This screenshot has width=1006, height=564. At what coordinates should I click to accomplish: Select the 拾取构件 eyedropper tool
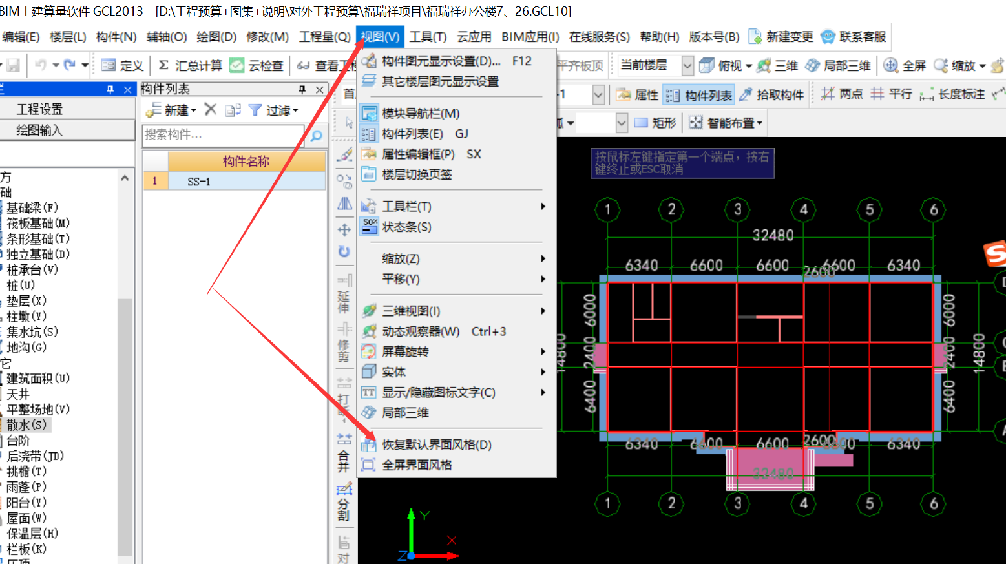pyautogui.click(x=771, y=95)
